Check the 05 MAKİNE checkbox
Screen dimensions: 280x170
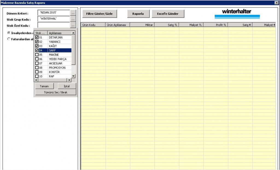37,55
